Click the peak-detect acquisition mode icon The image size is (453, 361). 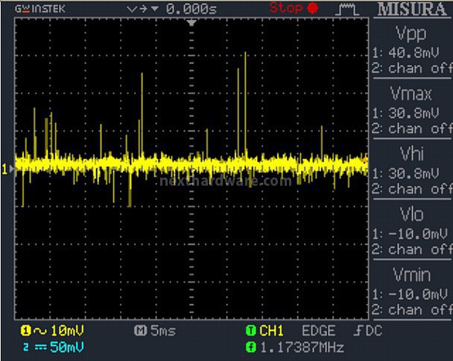point(347,9)
